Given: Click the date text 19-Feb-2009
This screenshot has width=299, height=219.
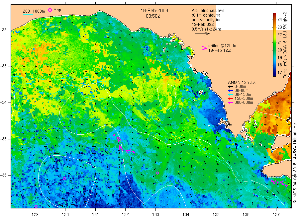Looking at the screenshot, I should point(154,11).
